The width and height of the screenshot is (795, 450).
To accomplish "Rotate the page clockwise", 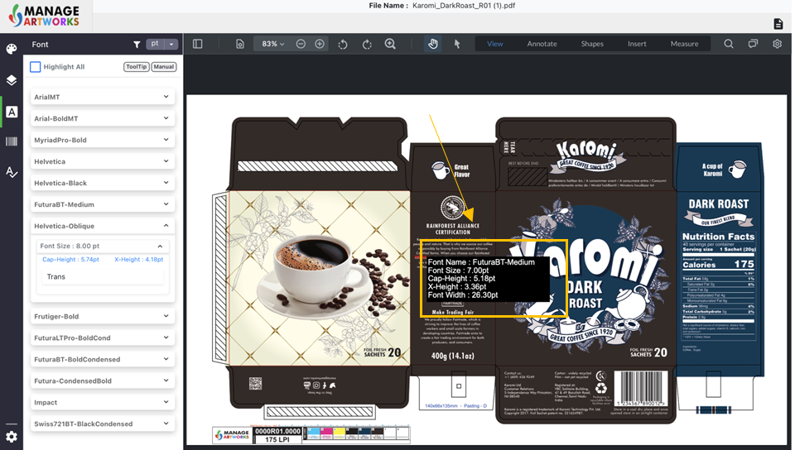I will click(x=367, y=45).
